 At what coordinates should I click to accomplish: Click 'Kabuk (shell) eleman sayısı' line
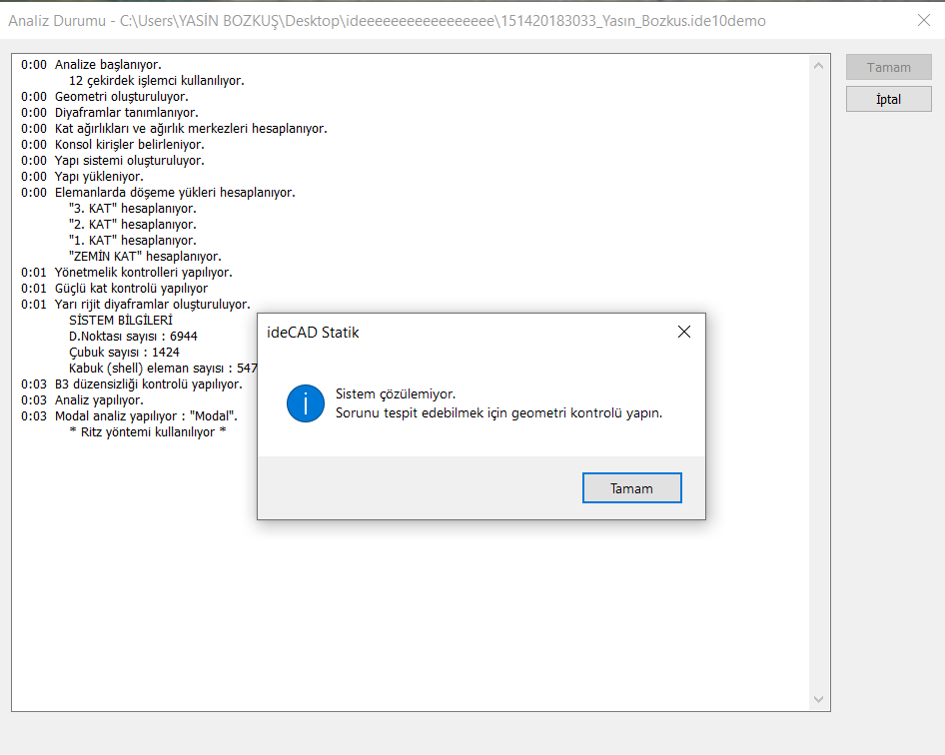(x=163, y=369)
